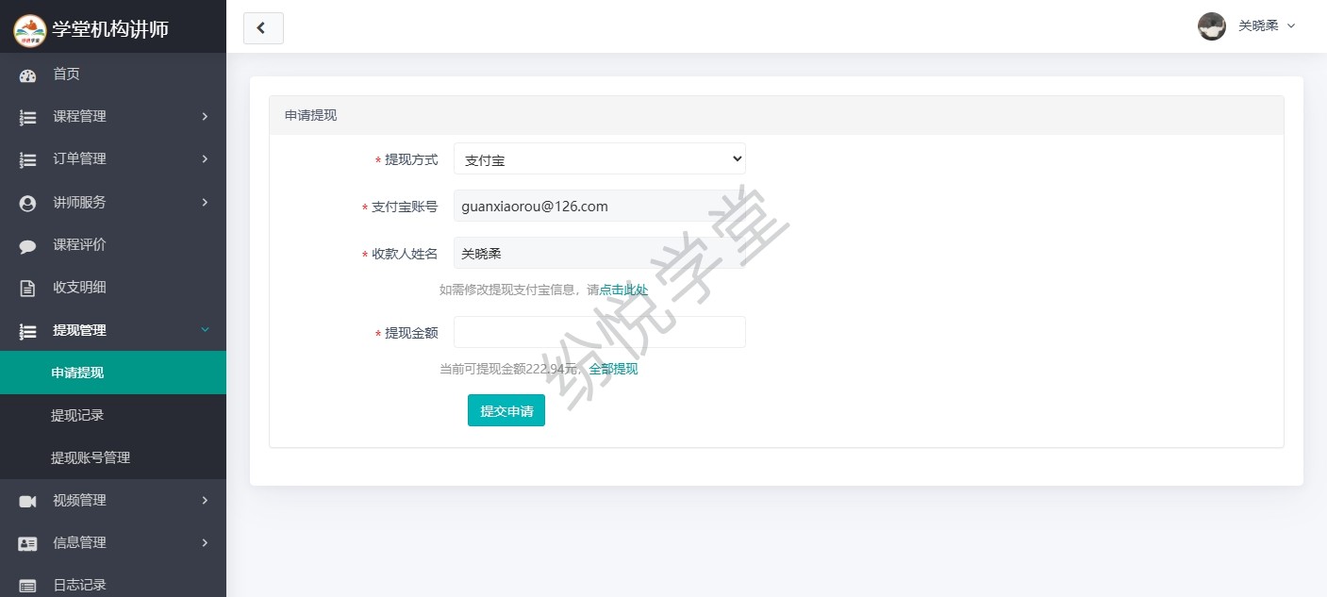Click the list icon beside 订单管理
1327x597 pixels.
[27, 160]
